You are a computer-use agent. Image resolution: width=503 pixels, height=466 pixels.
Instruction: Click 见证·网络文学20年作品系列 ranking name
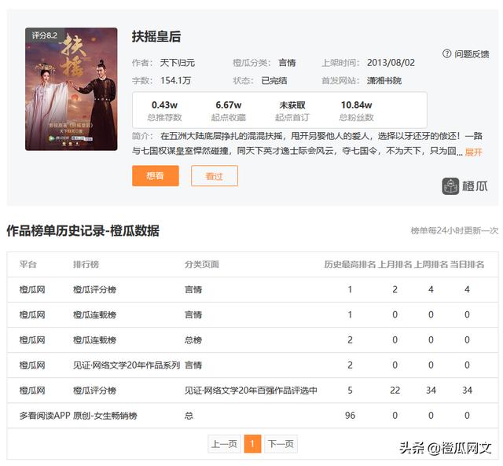coord(127,365)
